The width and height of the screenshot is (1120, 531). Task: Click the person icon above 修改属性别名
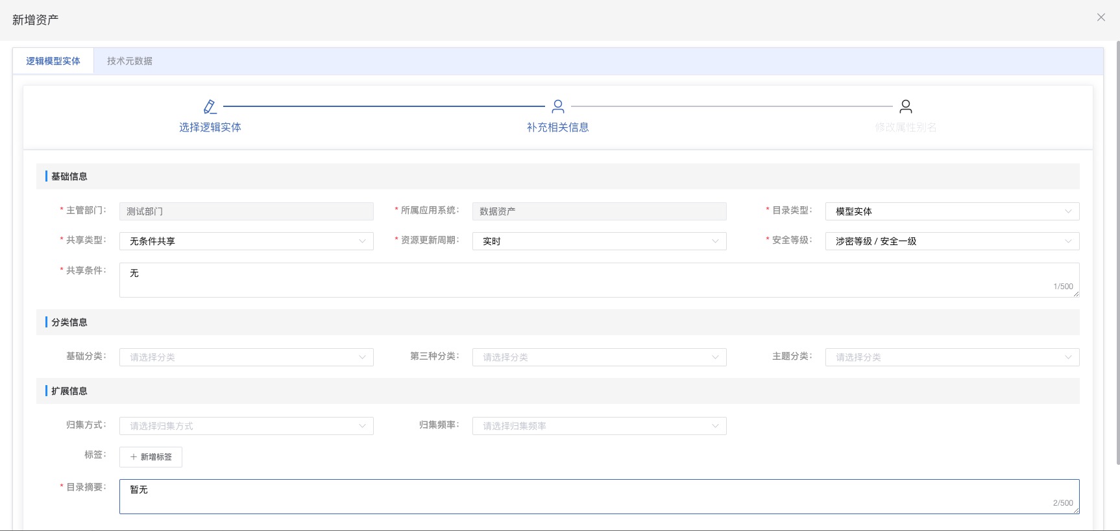(906, 106)
